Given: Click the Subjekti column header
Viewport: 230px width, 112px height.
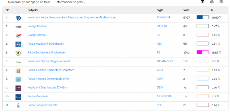Looking at the screenshot, I should coord(33,10).
